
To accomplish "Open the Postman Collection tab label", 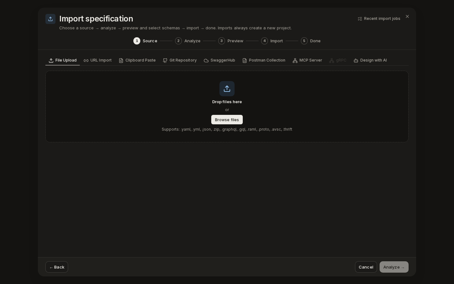I will 267,60.
